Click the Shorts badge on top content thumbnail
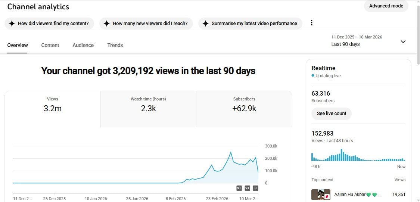This screenshot has width=420, height=202. tap(326, 196)
